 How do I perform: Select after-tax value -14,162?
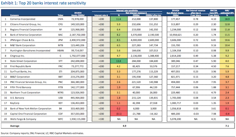(153, 114)
